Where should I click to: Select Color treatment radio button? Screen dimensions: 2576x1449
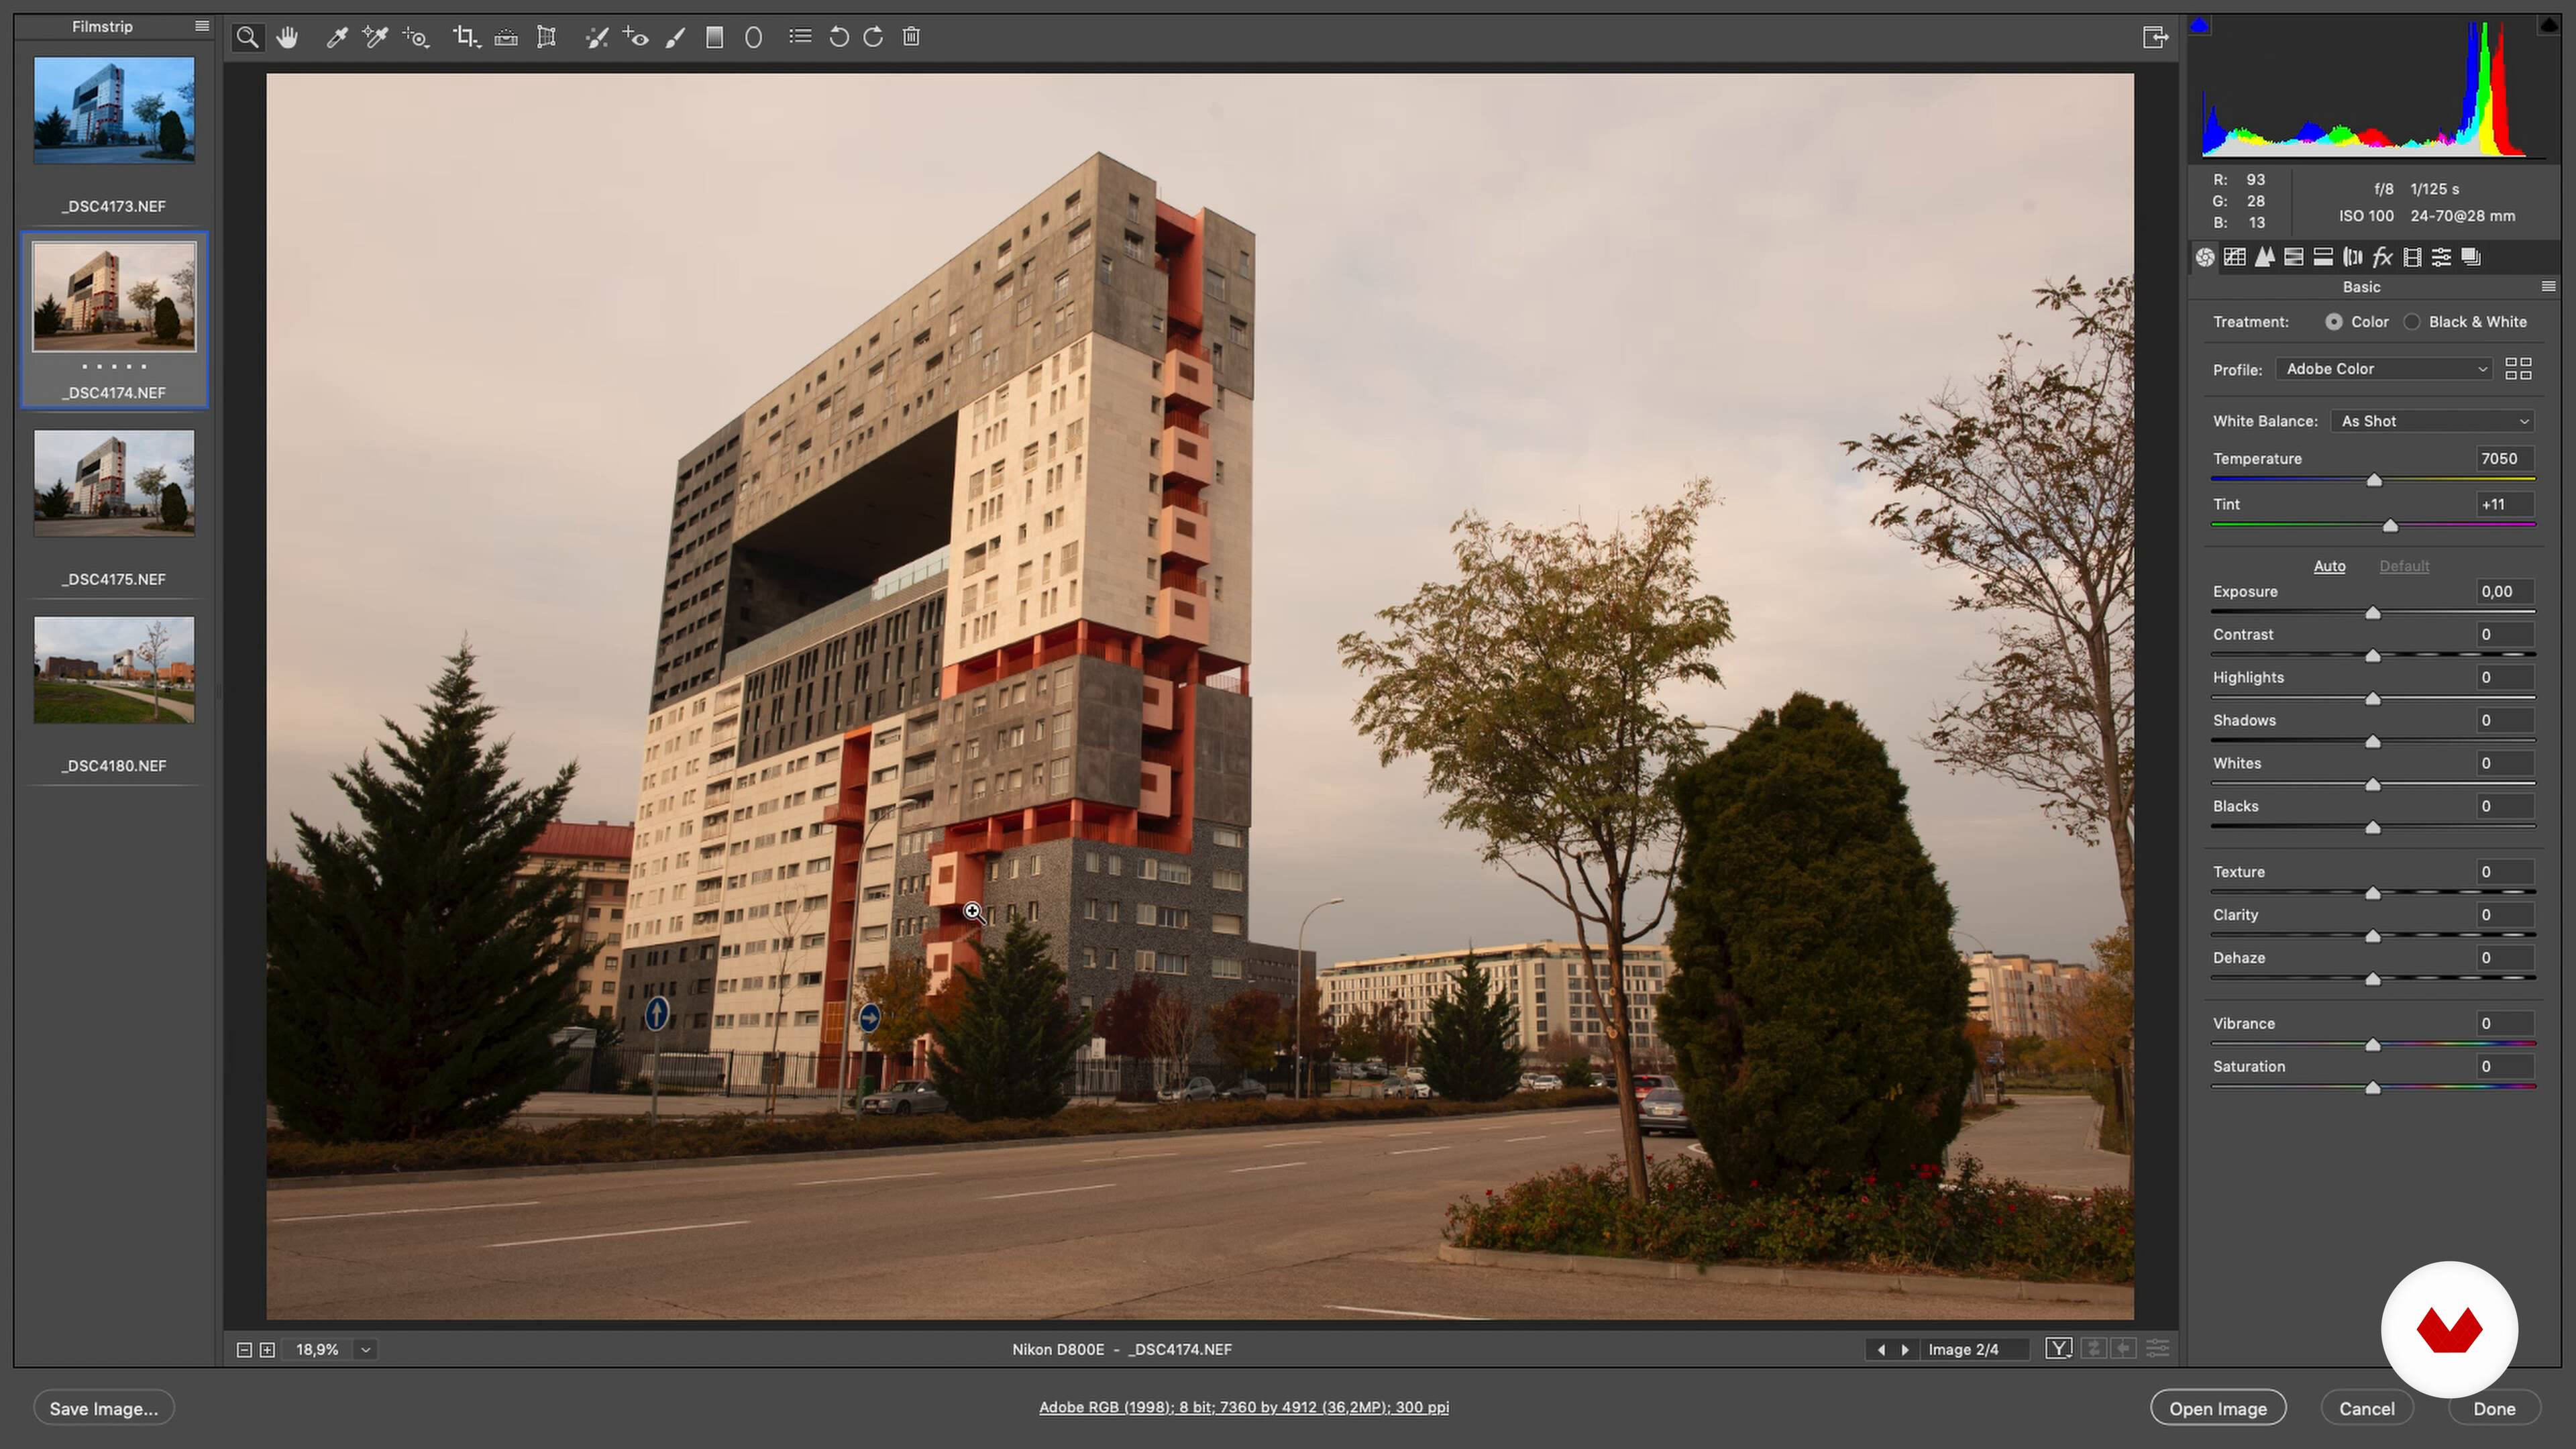click(2333, 322)
